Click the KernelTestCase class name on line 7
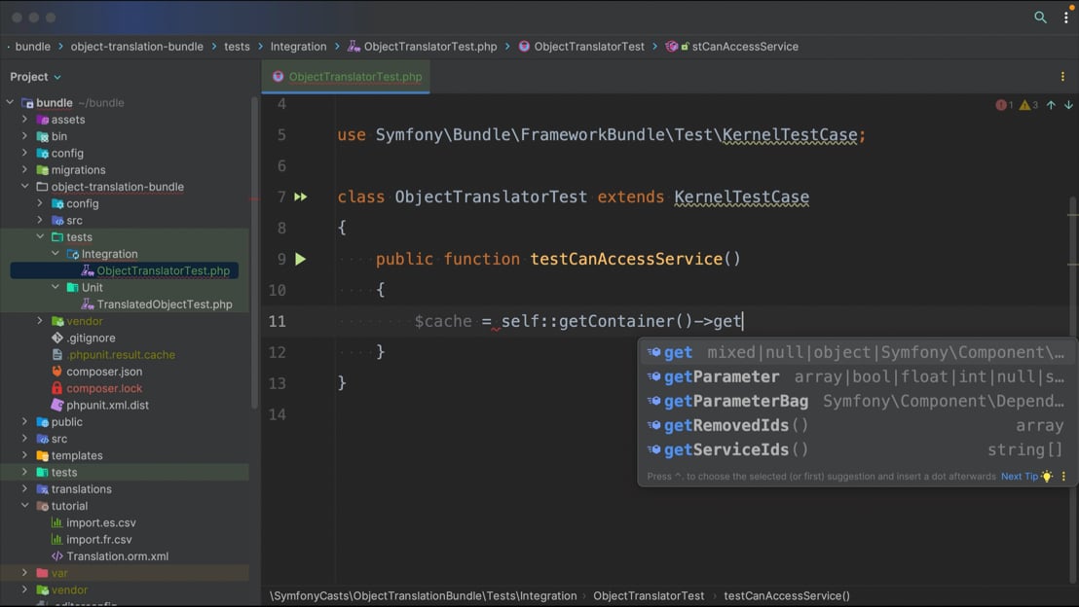 tap(741, 197)
